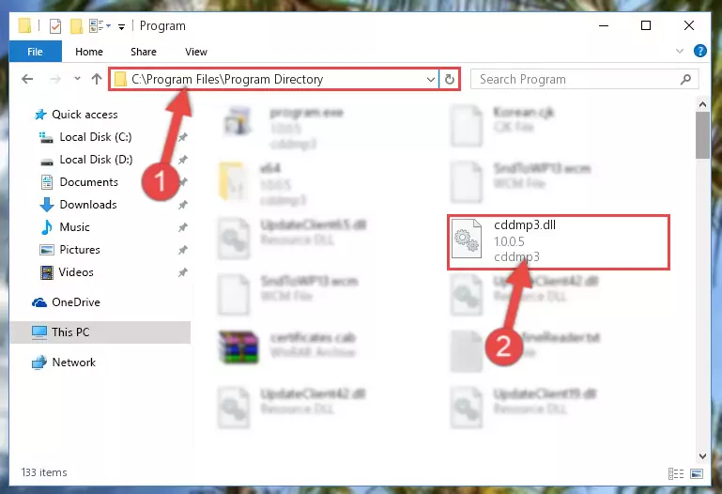The height and width of the screenshot is (494, 722).
Task: Go up one folder level
Action: click(97, 79)
